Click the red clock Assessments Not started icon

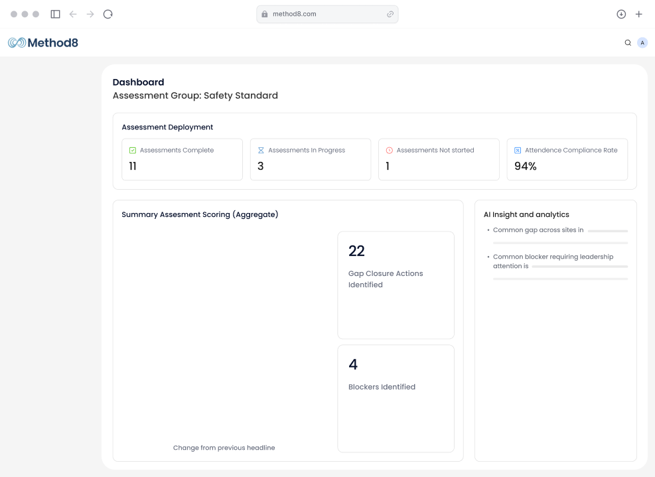[x=390, y=151]
